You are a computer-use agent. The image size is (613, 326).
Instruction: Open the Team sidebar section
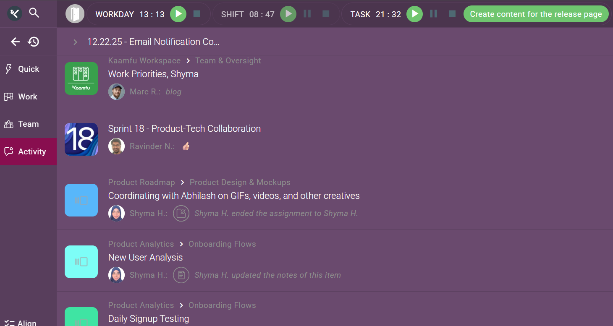[28, 124]
